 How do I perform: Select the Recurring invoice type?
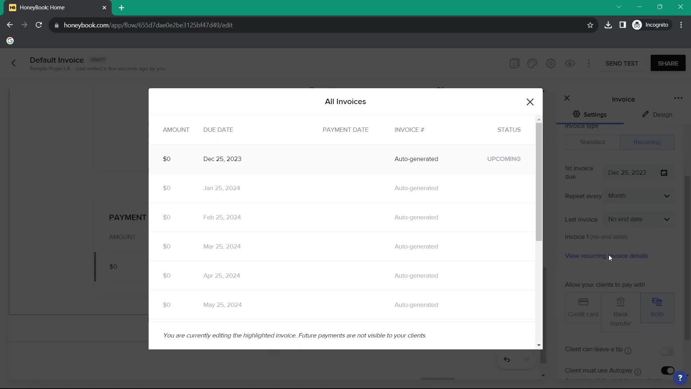coord(647,142)
